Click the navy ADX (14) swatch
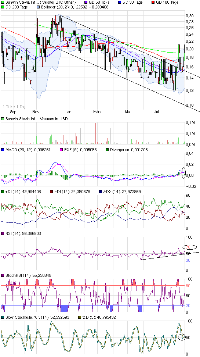The image size is (200, 357). [101, 192]
